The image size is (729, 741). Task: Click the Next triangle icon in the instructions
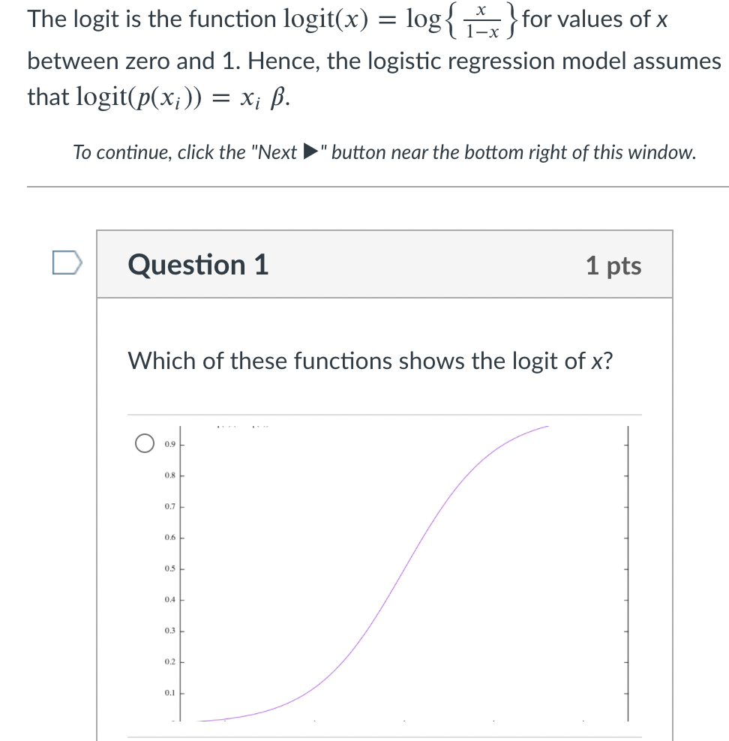pos(310,152)
